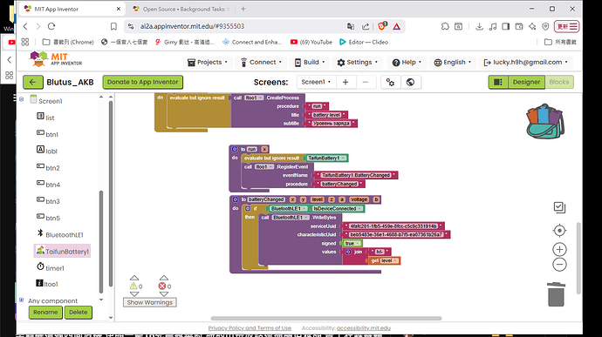
Task: Open the Projects menu
Action: 208,62
